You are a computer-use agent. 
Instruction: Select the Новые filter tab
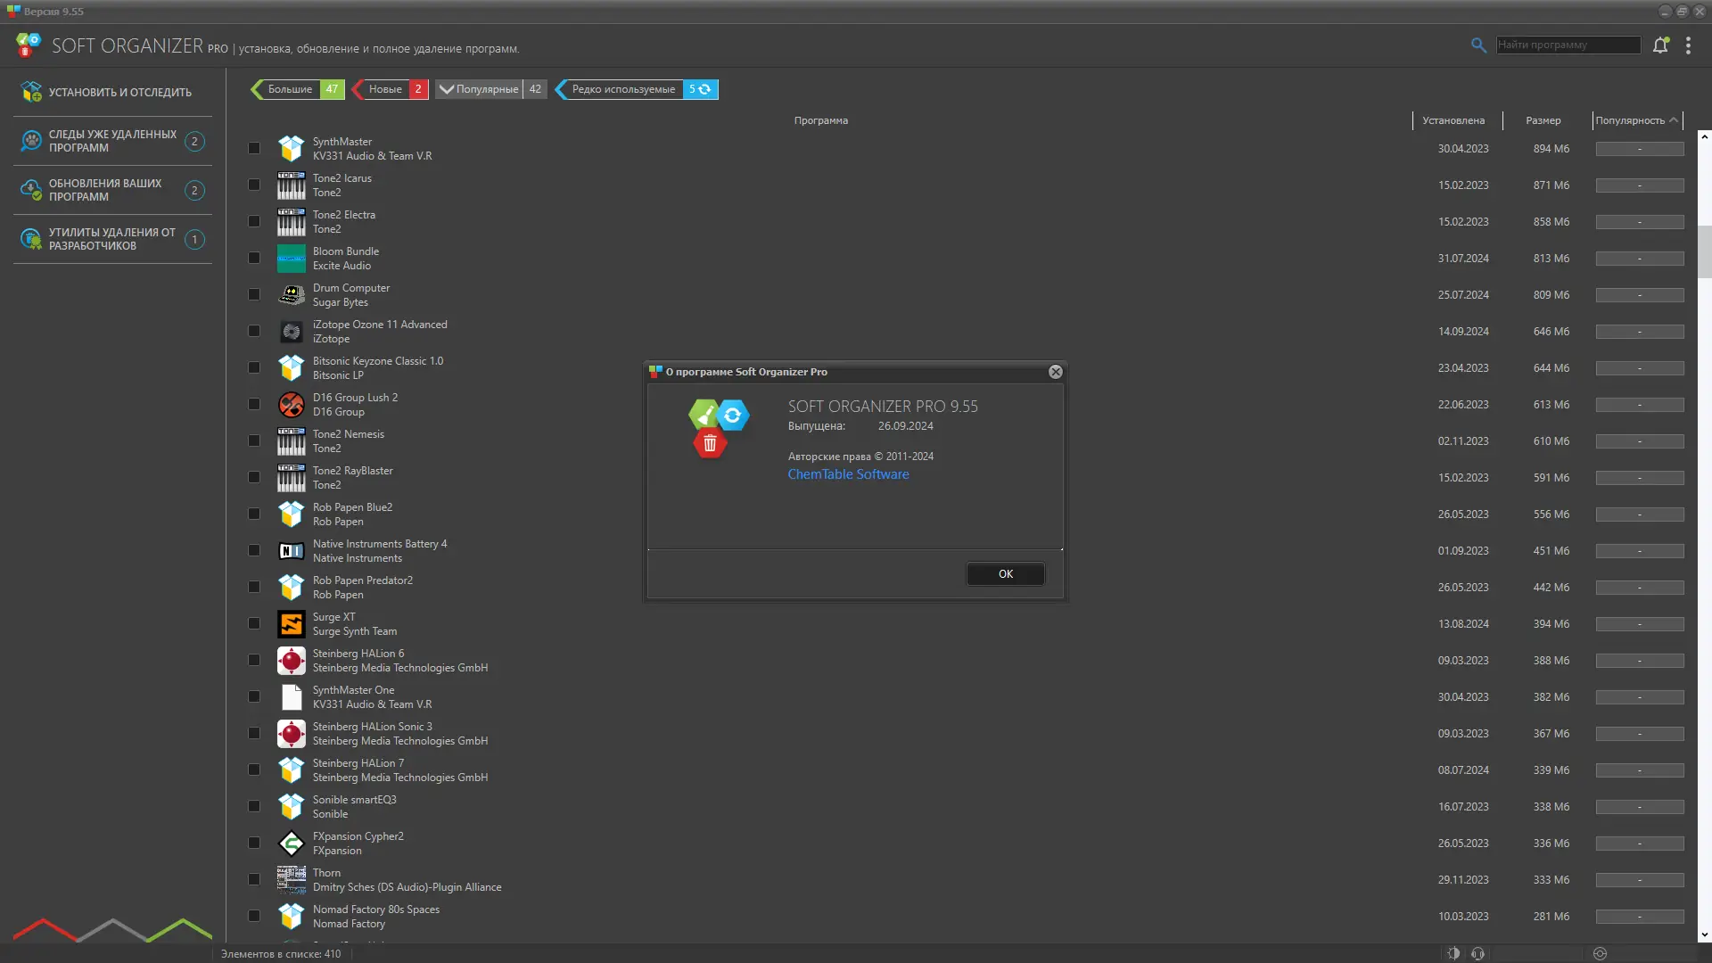tap(385, 89)
